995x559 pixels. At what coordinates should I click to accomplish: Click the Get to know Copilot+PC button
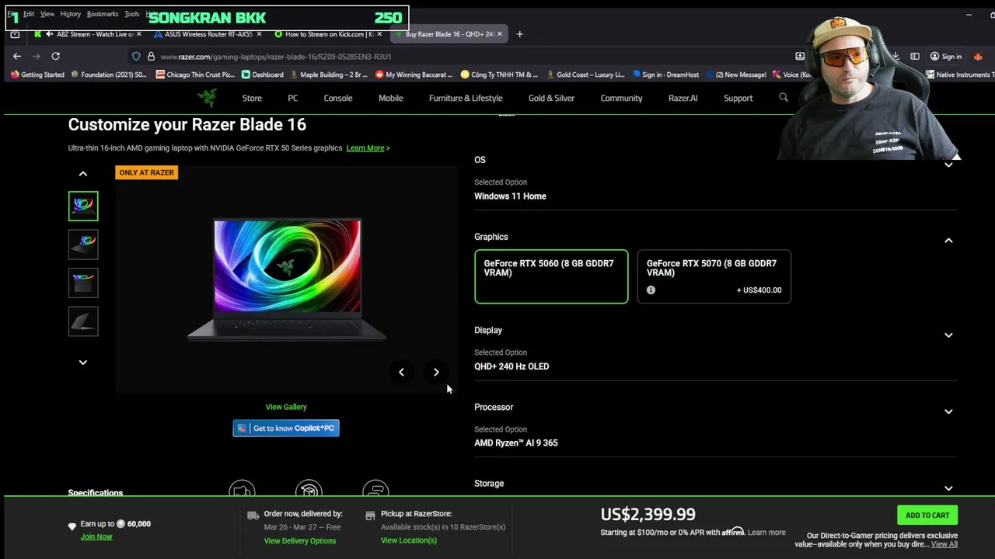point(286,429)
